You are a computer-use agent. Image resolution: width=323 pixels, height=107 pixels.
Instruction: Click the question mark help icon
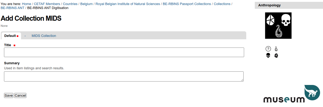pos(268,49)
